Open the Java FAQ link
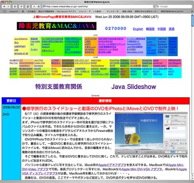 coord(38,60)
